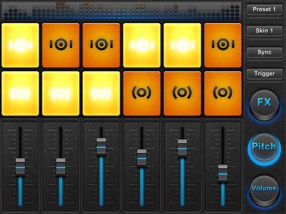Image resolution: width=286 pixels, height=214 pixels.
Task: Tap the first bottom-row lit loop pad
Action: [x=20, y=93]
